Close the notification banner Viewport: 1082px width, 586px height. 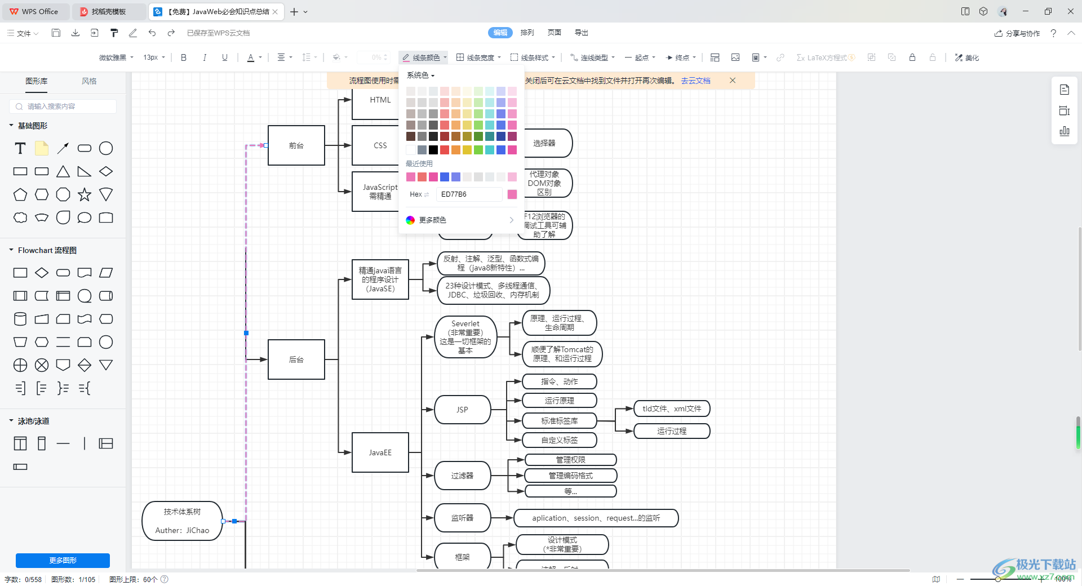pyautogui.click(x=733, y=81)
